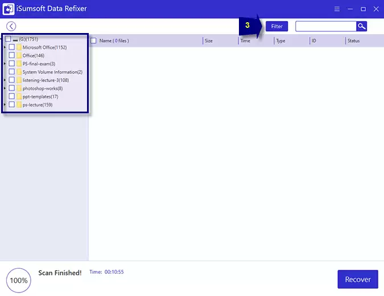This screenshot has height=296, width=384.
Task: Expand the Microsoft Office tree node
Action: [x=5, y=48]
